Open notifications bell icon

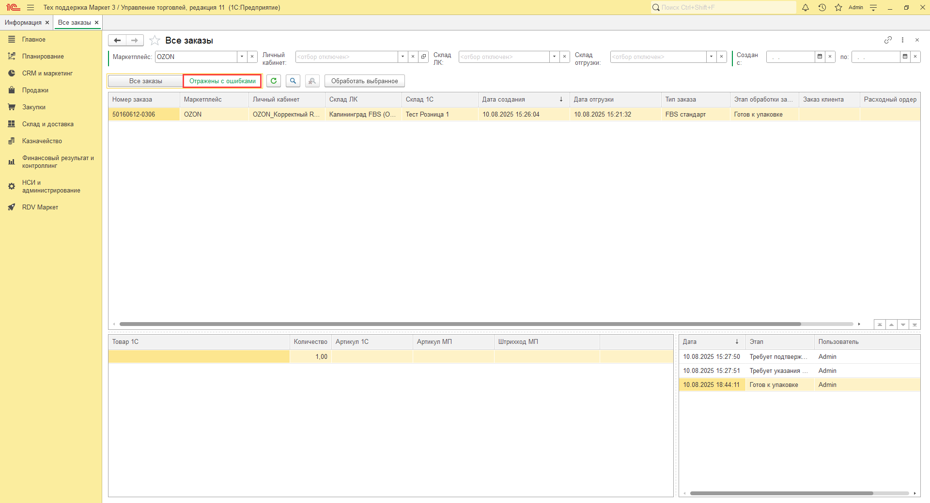[806, 8]
